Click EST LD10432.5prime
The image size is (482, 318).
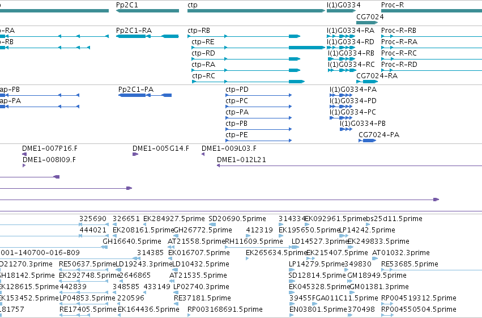pos(201,264)
